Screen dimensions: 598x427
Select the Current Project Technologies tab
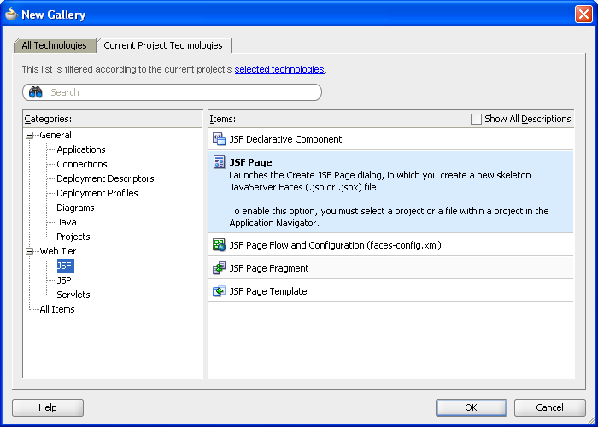click(163, 45)
